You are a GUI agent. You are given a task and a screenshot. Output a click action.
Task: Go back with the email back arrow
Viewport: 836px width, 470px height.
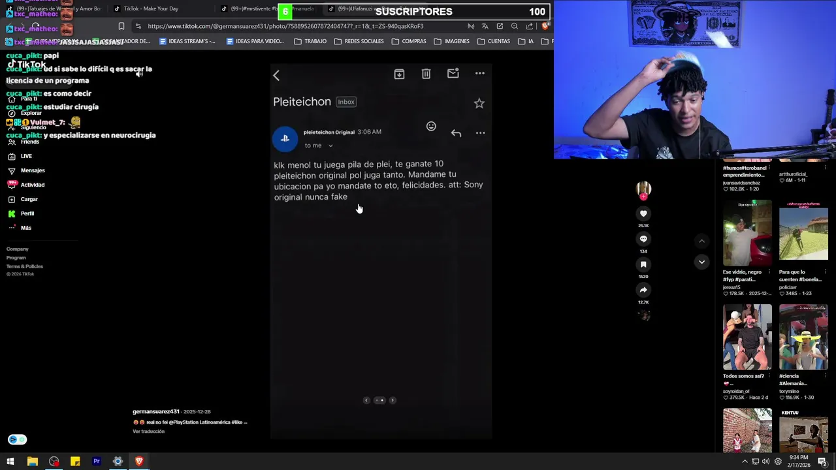(276, 76)
